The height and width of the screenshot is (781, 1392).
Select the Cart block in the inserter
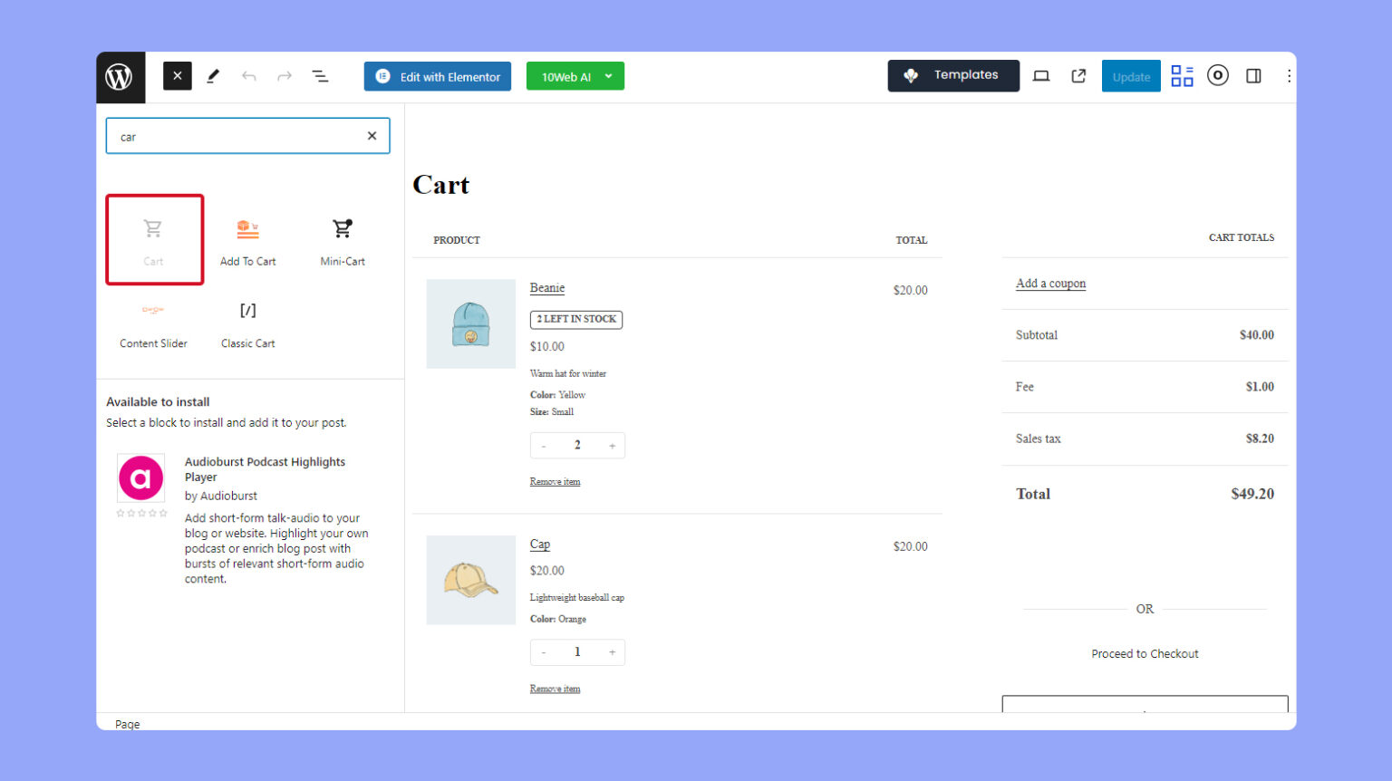pyautogui.click(x=154, y=238)
